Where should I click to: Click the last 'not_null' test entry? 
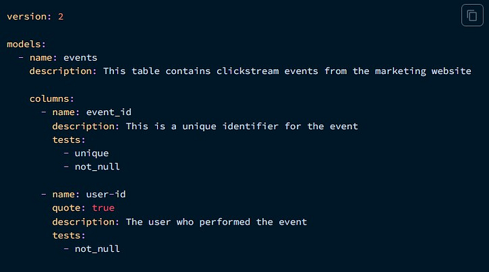click(97, 249)
